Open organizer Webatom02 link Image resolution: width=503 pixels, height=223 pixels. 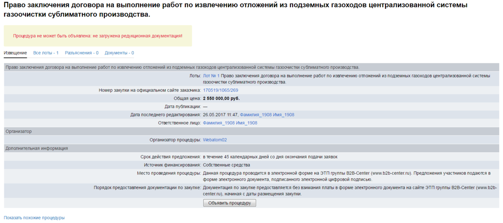coord(215,140)
